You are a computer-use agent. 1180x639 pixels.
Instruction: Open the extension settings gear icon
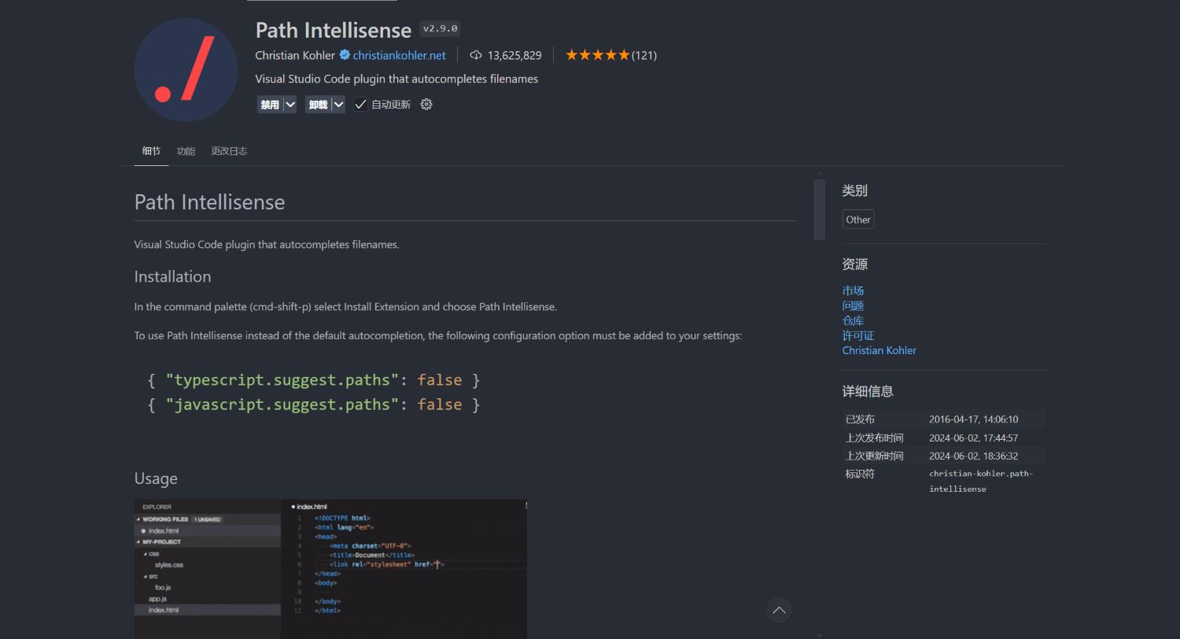[x=426, y=104]
